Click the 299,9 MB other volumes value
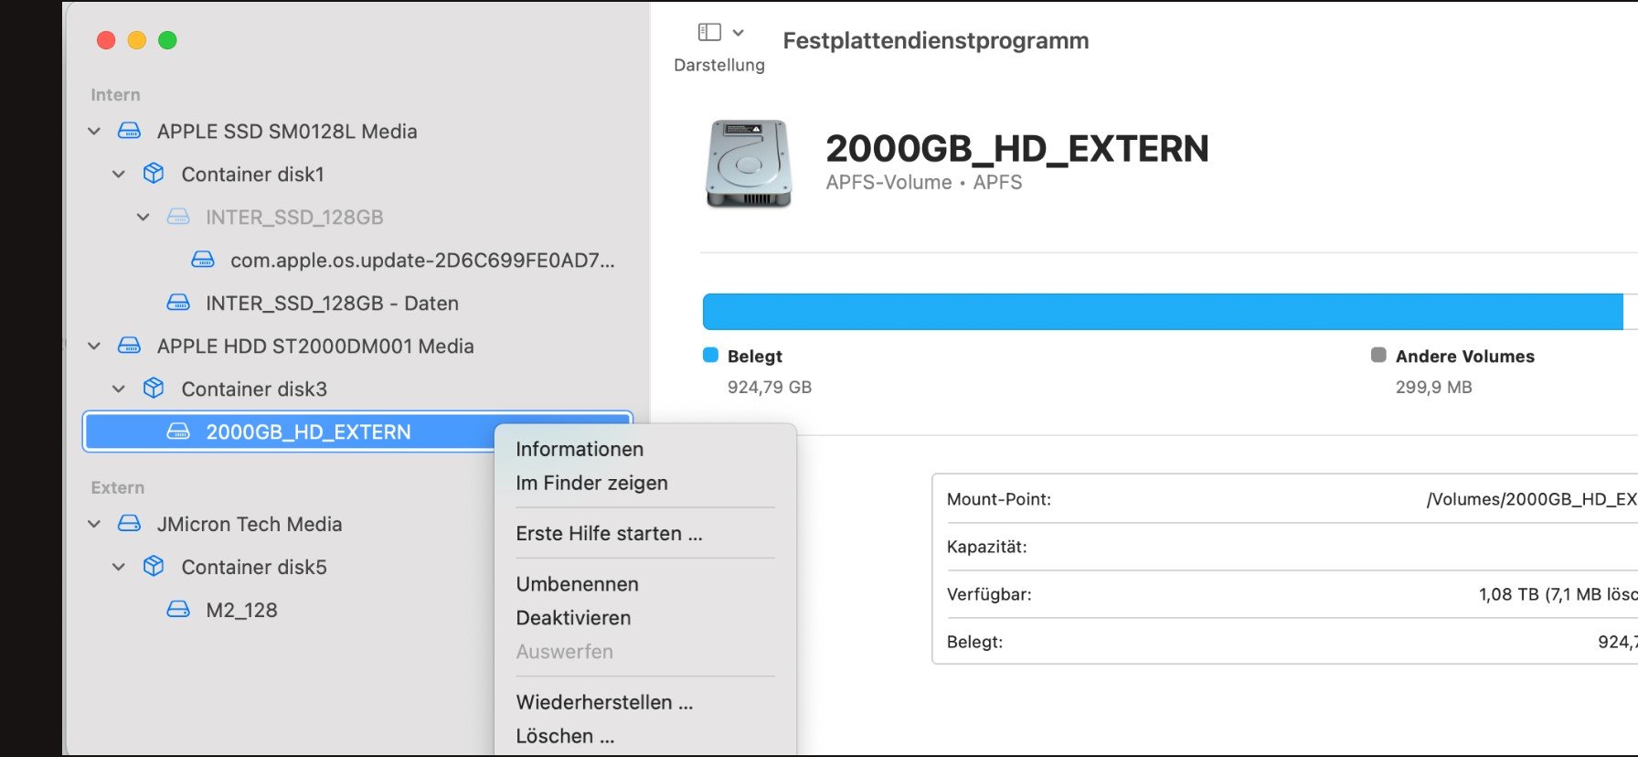Viewport: 1638px width, 757px height. [1434, 387]
